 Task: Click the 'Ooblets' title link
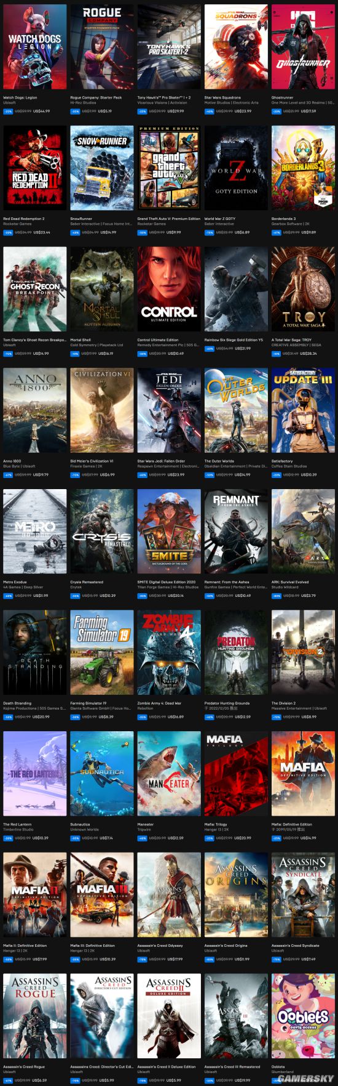coord(278,1066)
